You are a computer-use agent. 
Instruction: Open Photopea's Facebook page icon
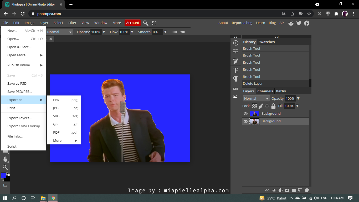coord(307,23)
